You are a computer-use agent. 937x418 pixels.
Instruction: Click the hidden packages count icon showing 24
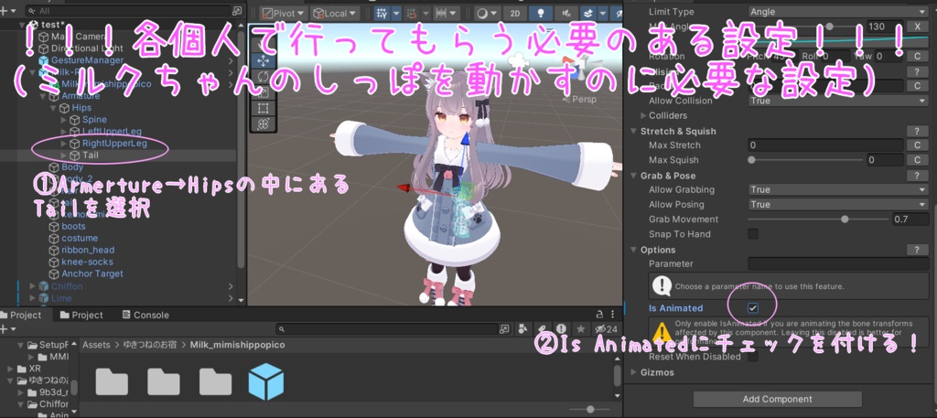[x=606, y=329]
